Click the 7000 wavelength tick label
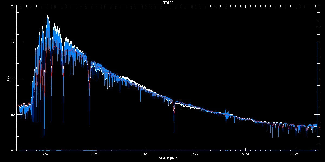The image size is (325, 162). 196,154
